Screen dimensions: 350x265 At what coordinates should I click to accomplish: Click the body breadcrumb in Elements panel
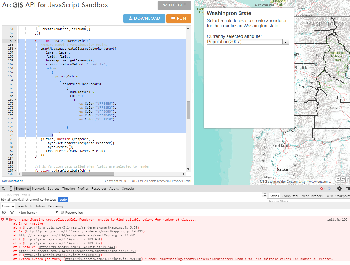point(63,200)
